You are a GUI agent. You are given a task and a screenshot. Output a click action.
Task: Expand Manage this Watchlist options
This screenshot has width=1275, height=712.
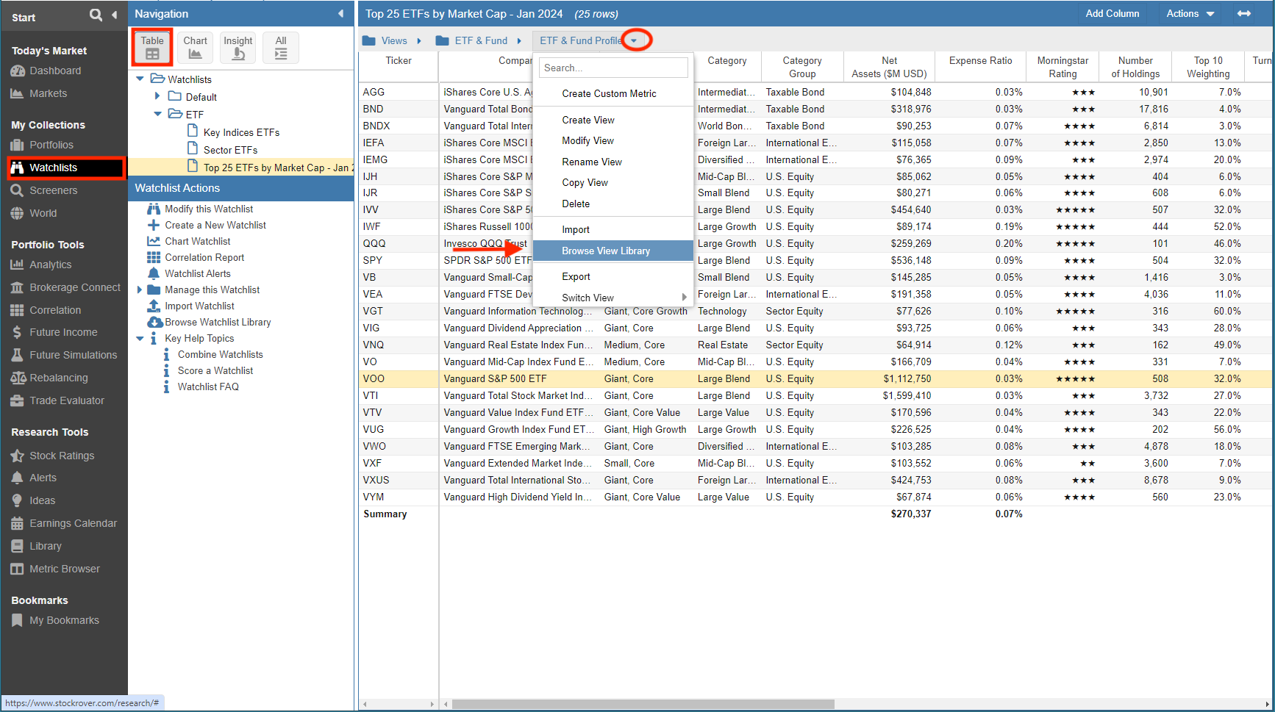pos(140,290)
